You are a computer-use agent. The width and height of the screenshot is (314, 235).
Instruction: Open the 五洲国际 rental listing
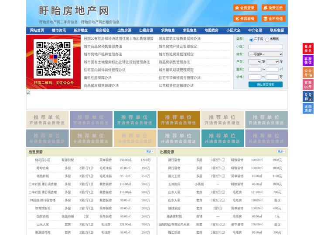pyautogui.click(x=174, y=184)
